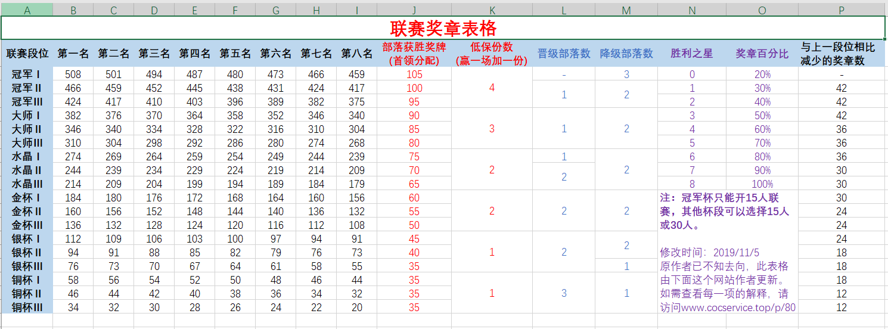
Task: Select the 第四名 header cell
Action: [x=195, y=54]
